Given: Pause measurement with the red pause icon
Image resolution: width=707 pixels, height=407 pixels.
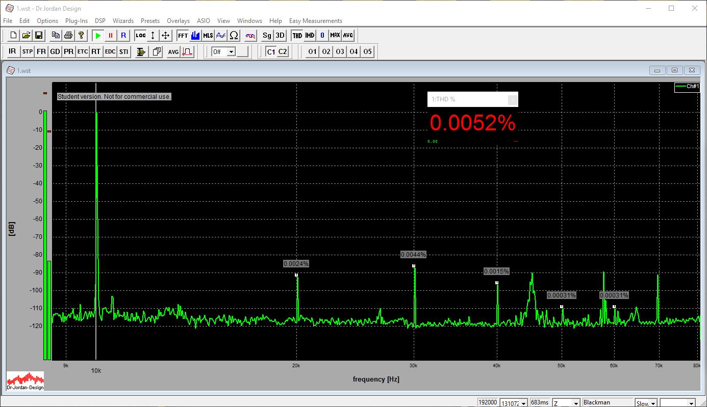Looking at the screenshot, I should pyautogui.click(x=111, y=36).
